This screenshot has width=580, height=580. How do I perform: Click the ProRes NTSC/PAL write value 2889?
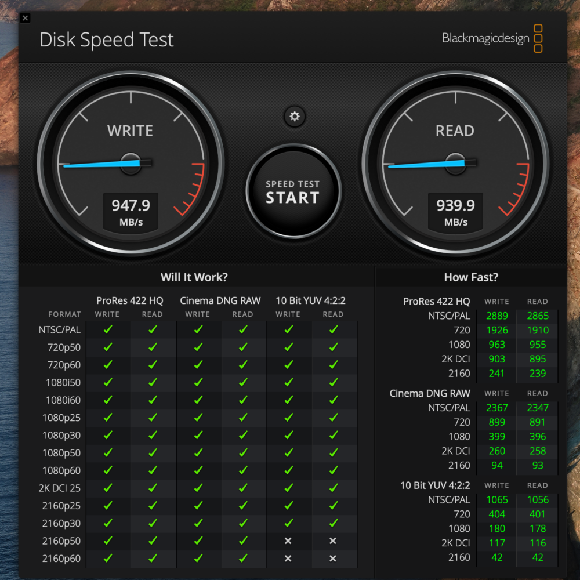[x=497, y=316]
